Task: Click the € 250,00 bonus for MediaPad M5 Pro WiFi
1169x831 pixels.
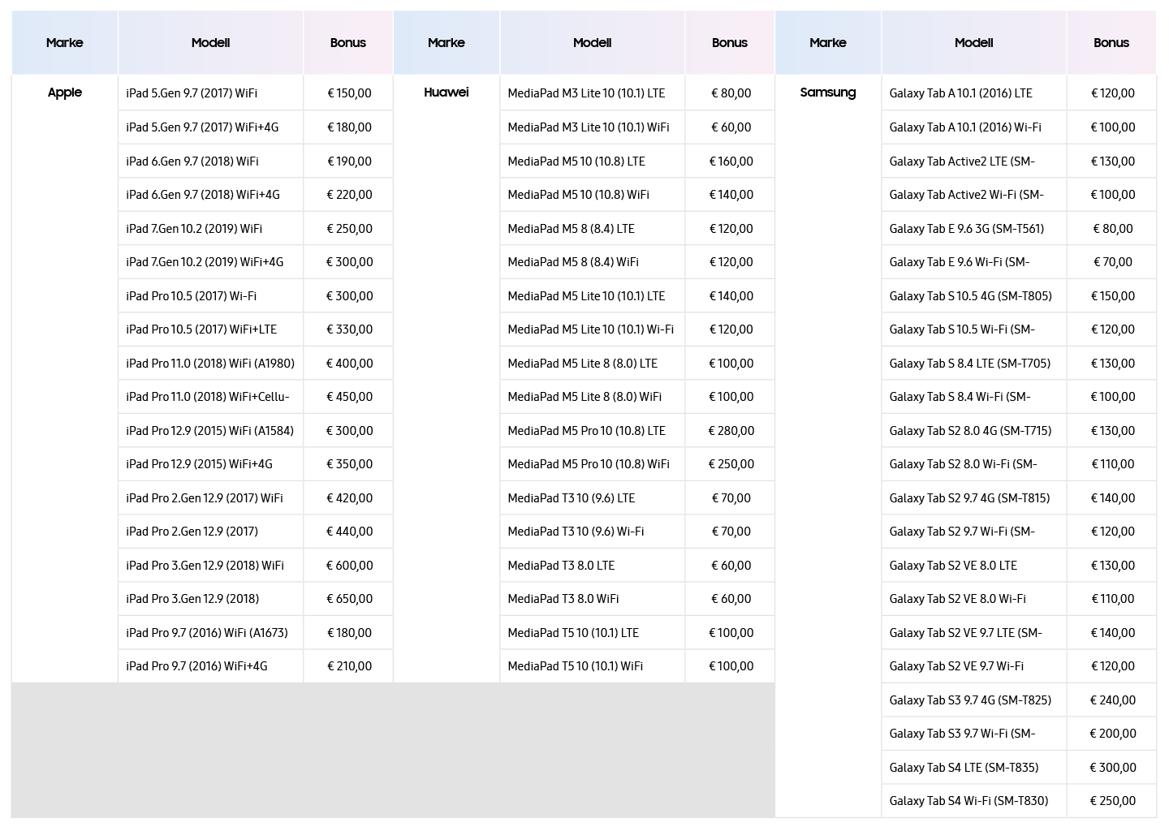Action: [731, 464]
